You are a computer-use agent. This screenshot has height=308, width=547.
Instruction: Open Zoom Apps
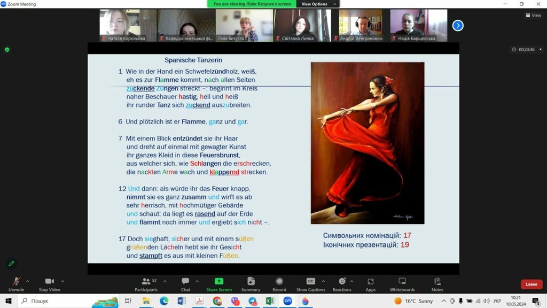pos(371,284)
